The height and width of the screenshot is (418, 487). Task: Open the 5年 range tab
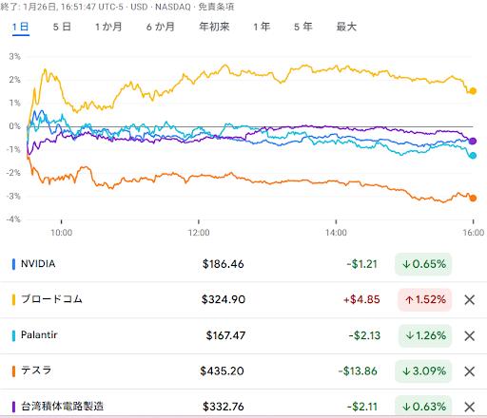click(x=303, y=27)
